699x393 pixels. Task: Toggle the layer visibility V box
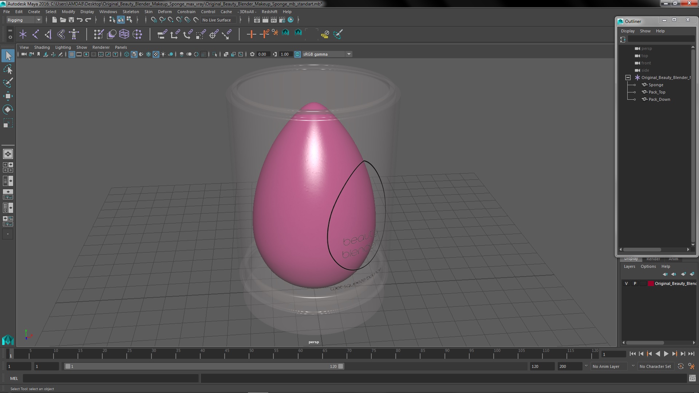pyautogui.click(x=626, y=283)
